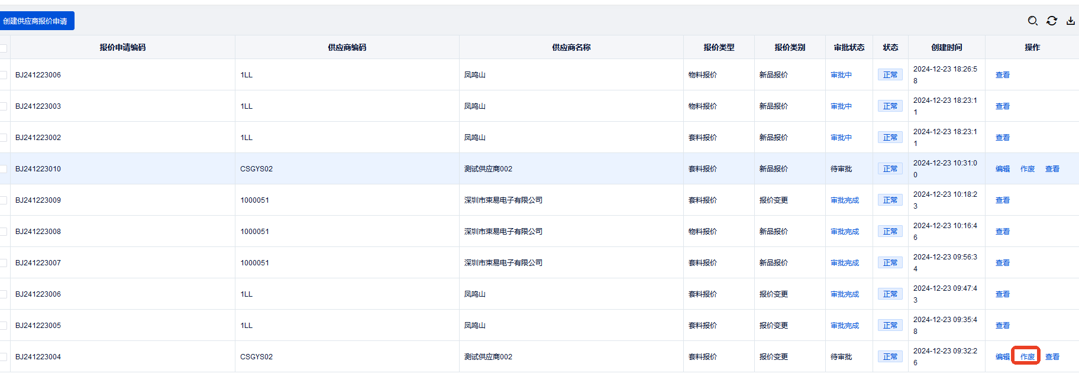Click the 审批状态 column header
Screen dimensions: 1079x380
(x=849, y=47)
